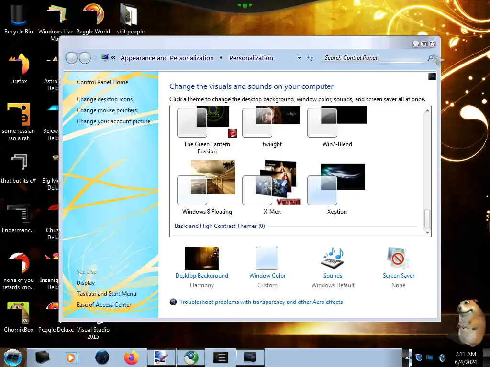This screenshot has width=490, height=367.
Task: Click the security shield tray icon
Action: pos(418,357)
